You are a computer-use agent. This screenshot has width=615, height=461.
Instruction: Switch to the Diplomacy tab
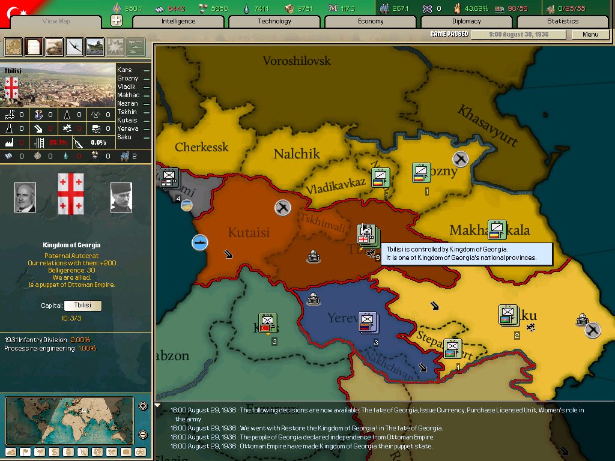[467, 21]
